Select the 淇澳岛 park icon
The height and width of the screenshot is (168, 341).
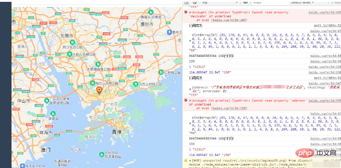53,113
